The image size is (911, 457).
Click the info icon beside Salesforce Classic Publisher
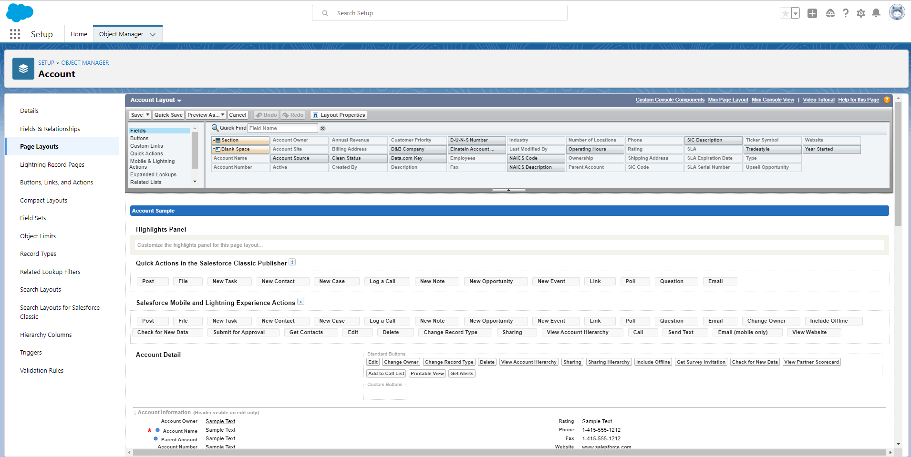(x=292, y=262)
